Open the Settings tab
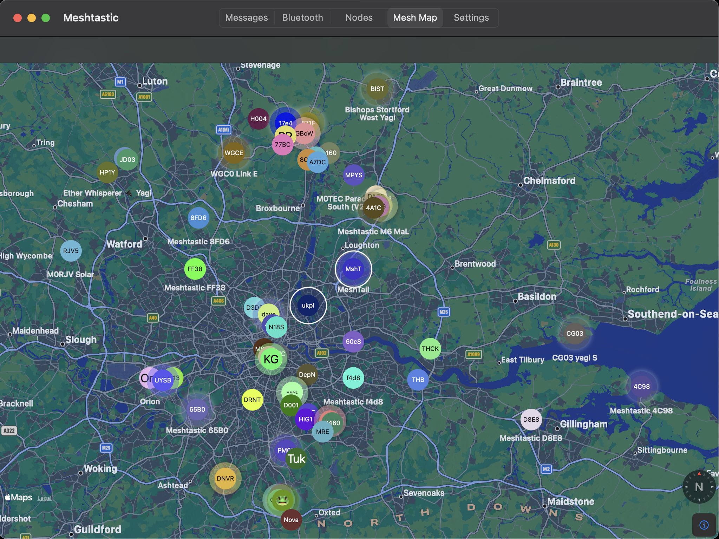Image resolution: width=719 pixels, height=539 pixels. pyautogui.click(x=471, y=18)
